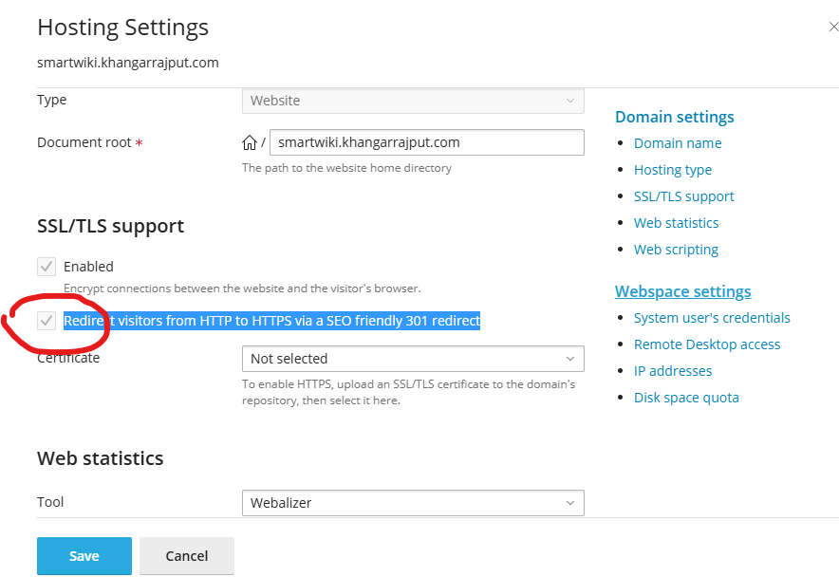This screenshot has height=577, width=839.
Task: Jump to Domain name section
Action: coord(678,143)
